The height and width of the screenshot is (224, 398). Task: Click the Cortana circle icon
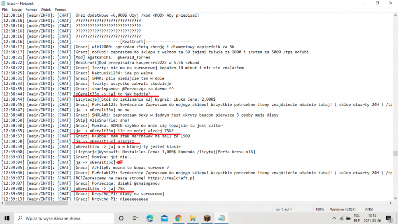pos(121,218)
